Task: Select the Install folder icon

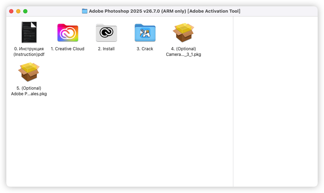Action: [106, 33]
